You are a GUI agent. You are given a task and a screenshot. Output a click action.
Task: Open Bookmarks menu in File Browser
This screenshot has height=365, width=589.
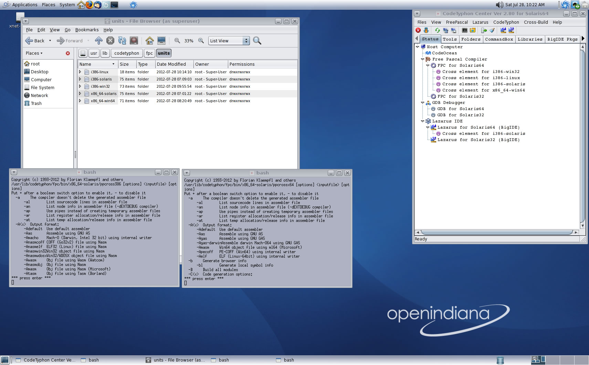click(x=87, y=30)
